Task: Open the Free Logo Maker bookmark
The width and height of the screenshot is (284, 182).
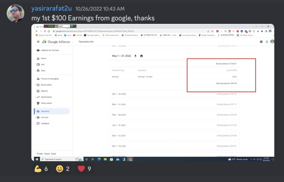Action: tap(92, 35)
